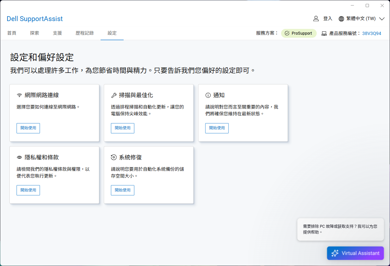This screenshot has height=266, width=390.
Task: Click the Dell SupportAssist title
Action: (35, 19)
